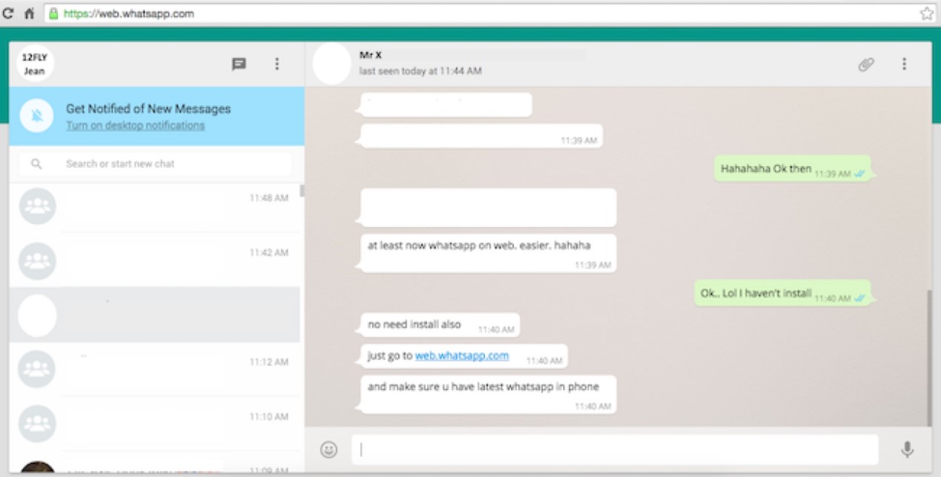Open the chat panel menu (three dots)
This screenshot has width=941, height=477.
click(277, 64)
